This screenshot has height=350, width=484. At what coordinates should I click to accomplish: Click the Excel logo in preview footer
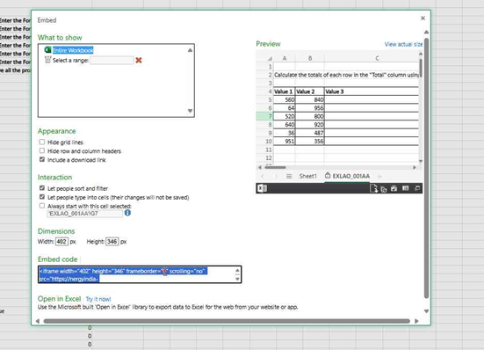(x=263, y=188)
